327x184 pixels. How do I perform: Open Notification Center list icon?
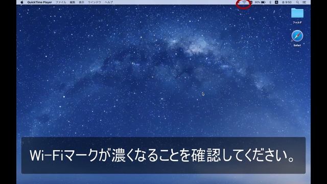[305, 2]
